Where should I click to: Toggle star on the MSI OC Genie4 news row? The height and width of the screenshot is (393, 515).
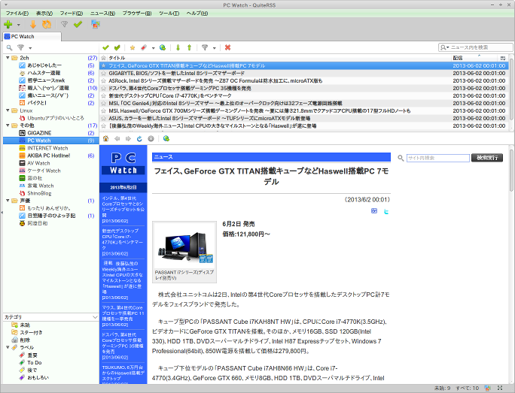(104, 103)
